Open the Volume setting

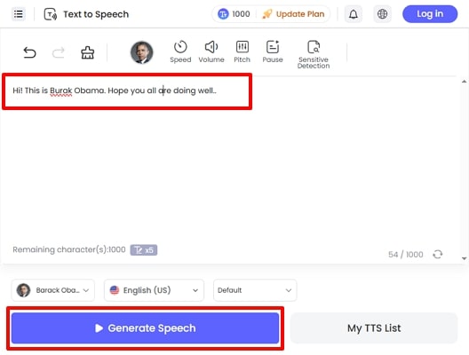pos(211,51)
